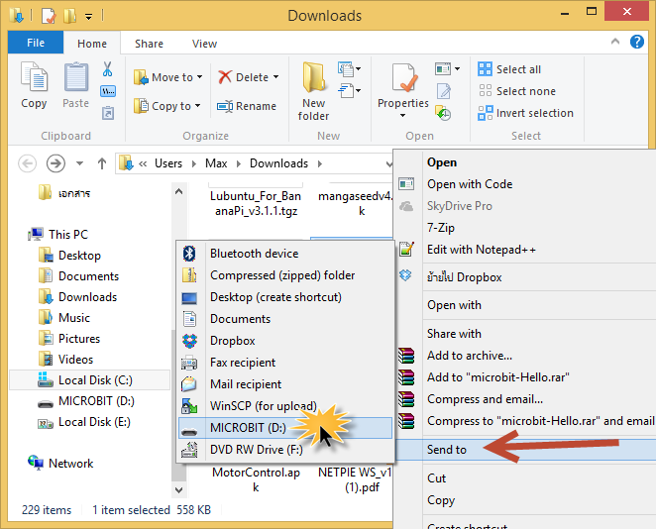Expand the Users breadcrumb arrow
The width and height of the screenshot is (656, 529).
[x=193, y=163]
